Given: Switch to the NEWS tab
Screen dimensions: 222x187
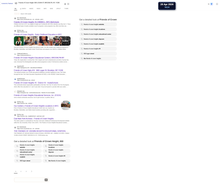Looking at the screenshot, I should click(x=51, y=8).
